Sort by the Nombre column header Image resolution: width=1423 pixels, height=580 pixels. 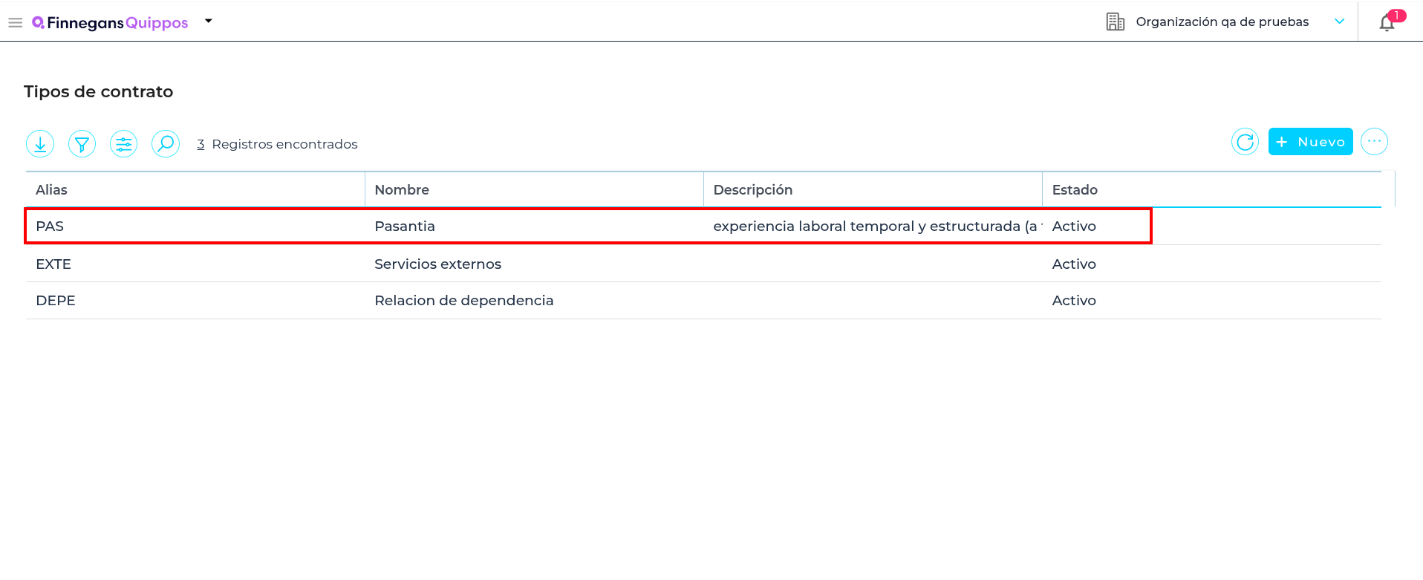coord(402,189)
